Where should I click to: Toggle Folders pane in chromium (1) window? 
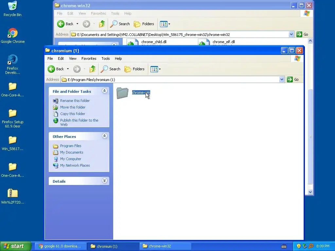pos(134,69)
